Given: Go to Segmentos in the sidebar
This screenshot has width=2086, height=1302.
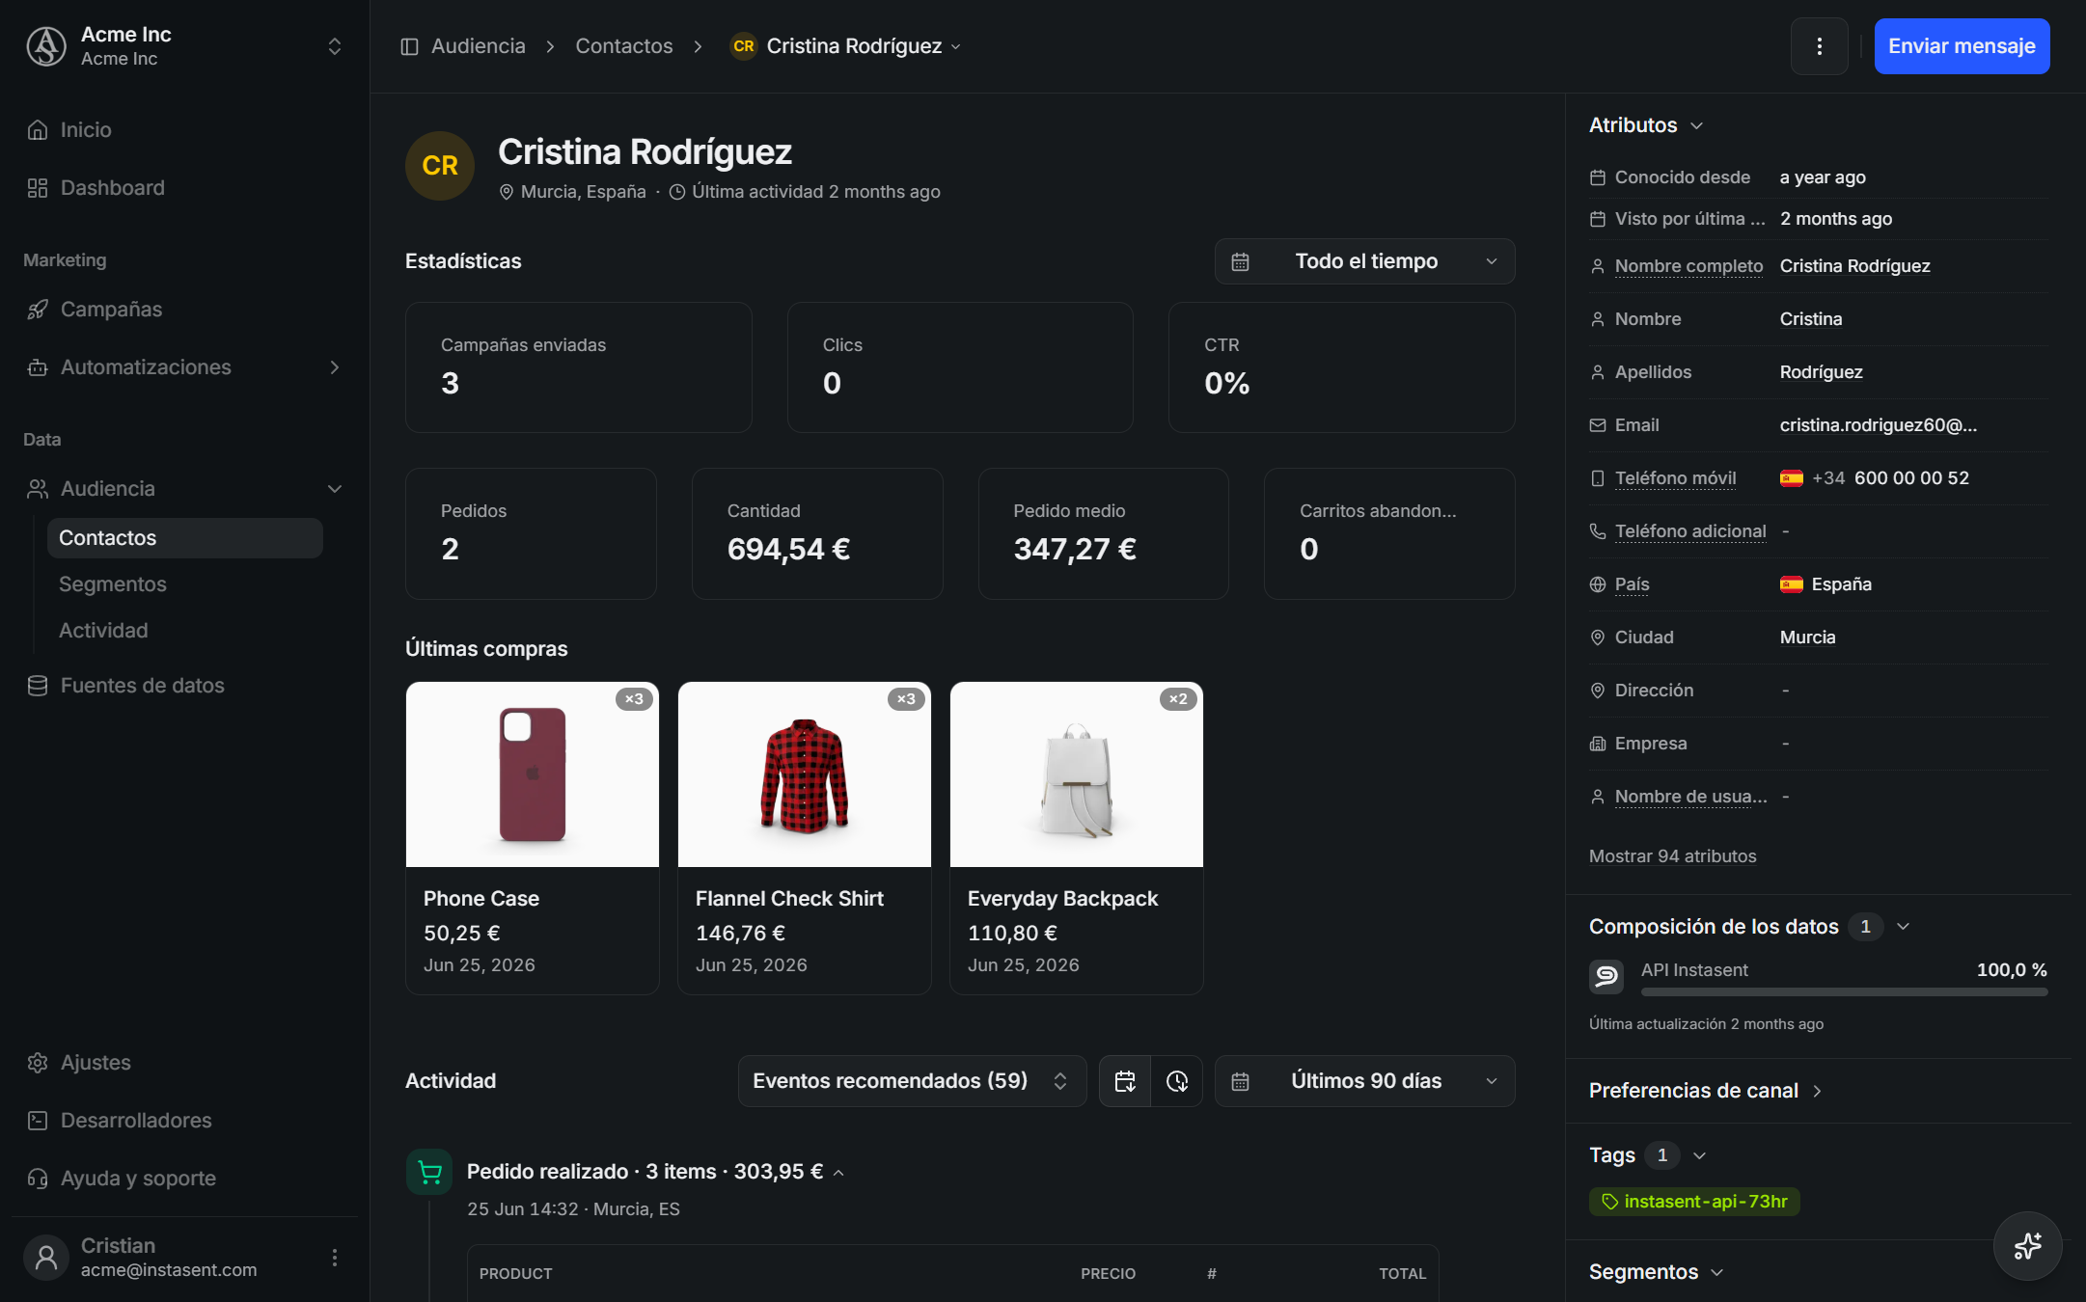Looking at the screenshot, I should (x=113, y=584).
